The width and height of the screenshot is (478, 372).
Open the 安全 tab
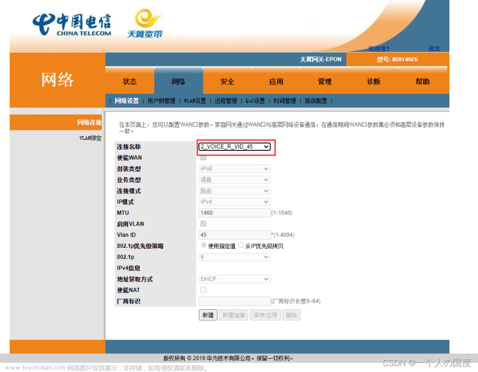pyautogui.click(x=227, y=81)
